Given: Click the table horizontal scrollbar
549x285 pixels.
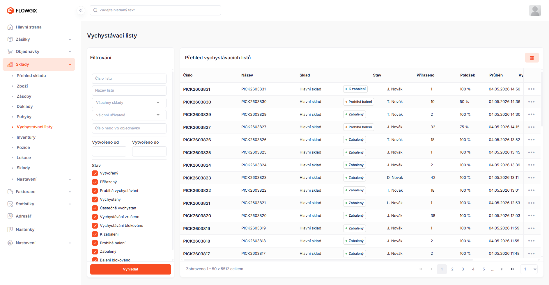Looking at the screenshot, I should click(328, 259).
